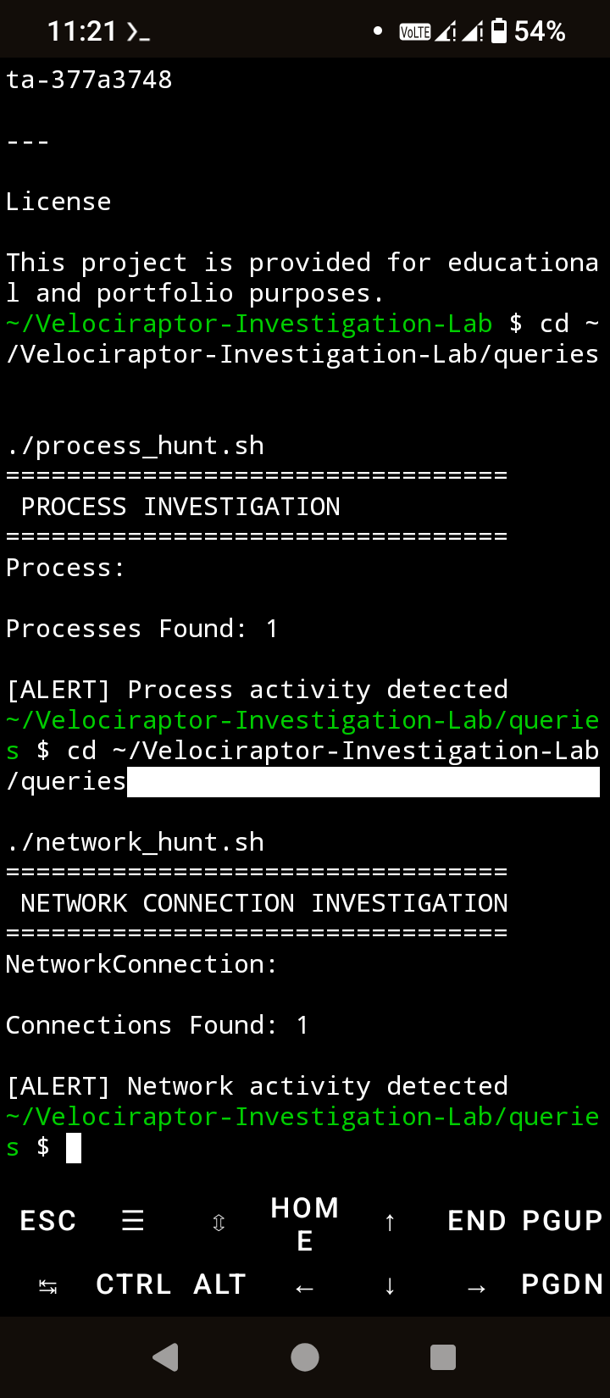Screen dimensions: 610x1398
Task: Toggle the CTRL modifier key
Action: (x=133, y=1284)
